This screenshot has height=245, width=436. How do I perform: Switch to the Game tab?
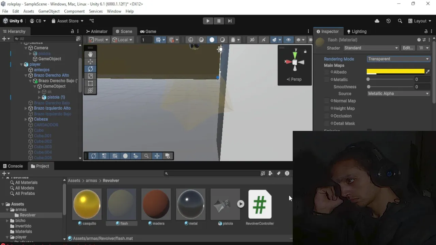pyautogui.click(x=148, y=31)
